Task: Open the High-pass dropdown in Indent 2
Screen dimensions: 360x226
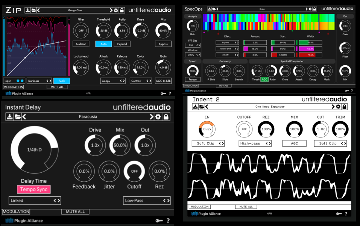Action: tap(255, 143)
